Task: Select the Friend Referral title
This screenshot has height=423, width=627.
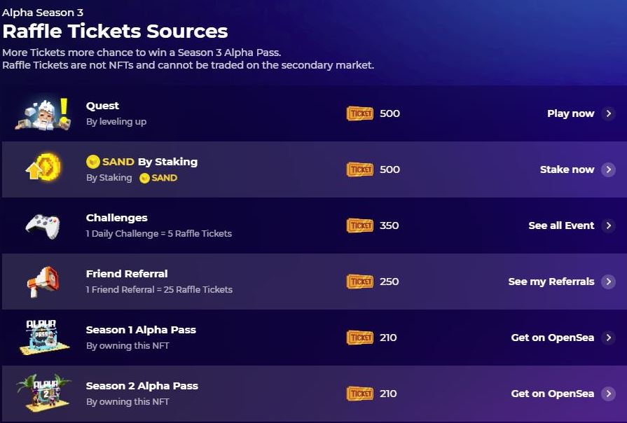Action: 127,274
